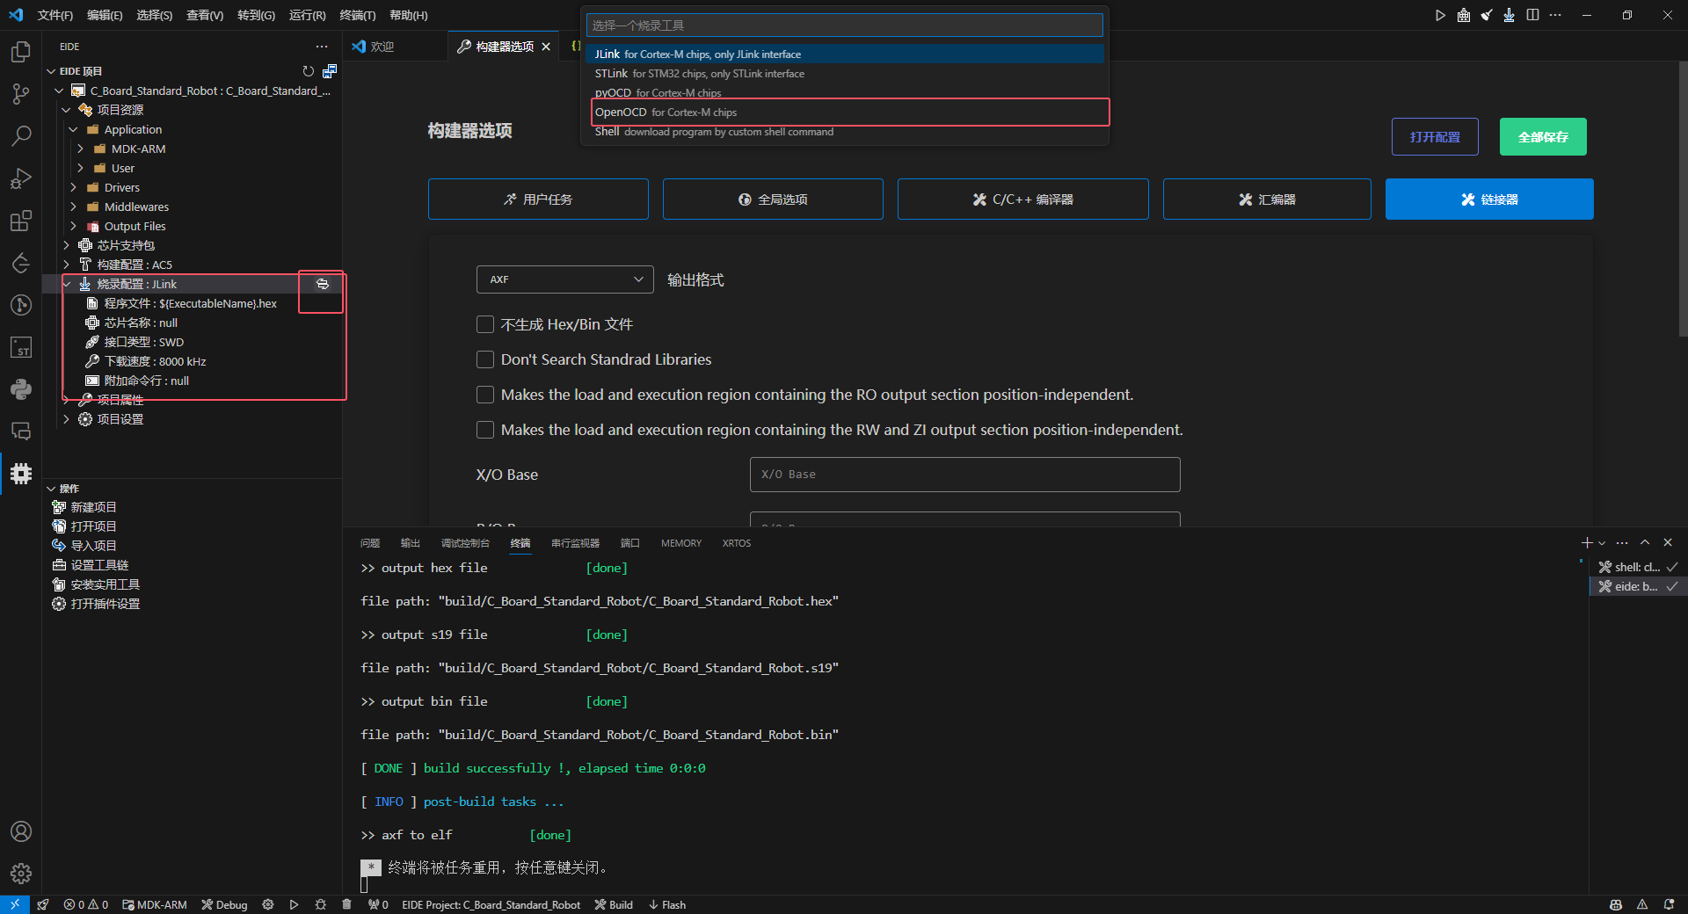Click the download/flash icon in title bar
Viewport: 1688px width, 914px height.
(x=1509, y=15)
